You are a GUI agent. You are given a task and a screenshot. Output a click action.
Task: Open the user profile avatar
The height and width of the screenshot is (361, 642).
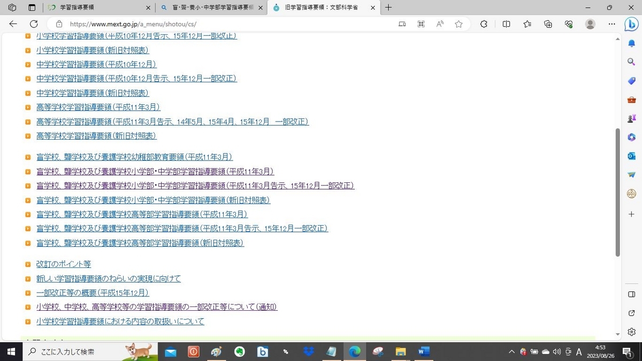coord(590,24)
